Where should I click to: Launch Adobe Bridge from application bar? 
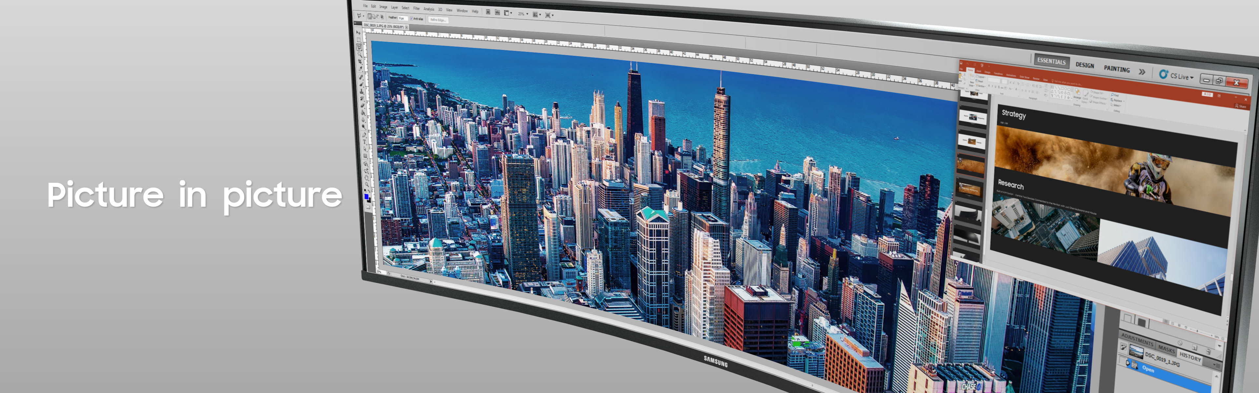point(488,12)
